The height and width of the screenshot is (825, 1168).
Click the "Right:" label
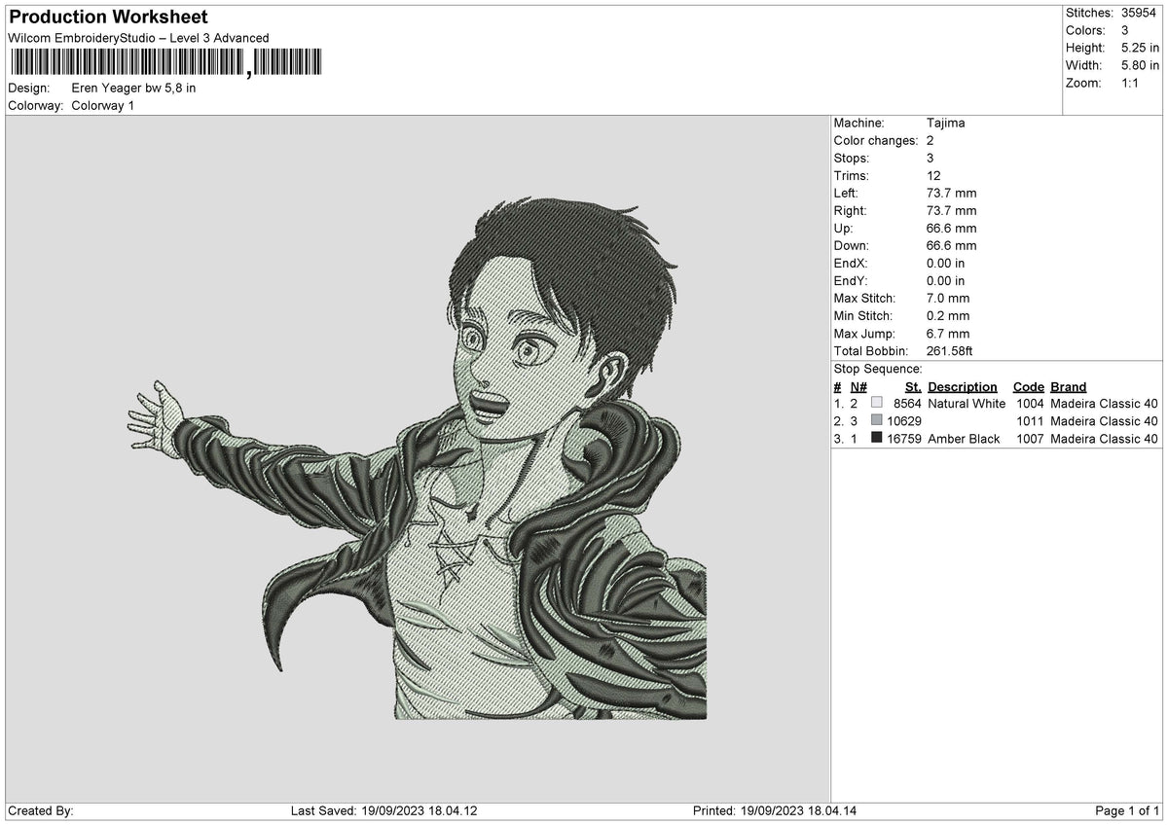850,211
